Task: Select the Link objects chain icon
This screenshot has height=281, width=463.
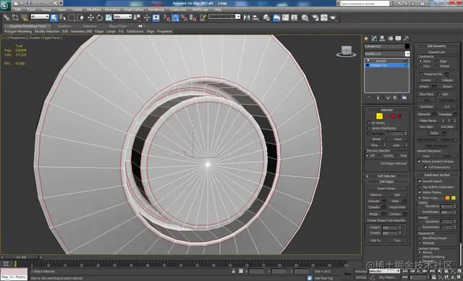Action: 7,17
